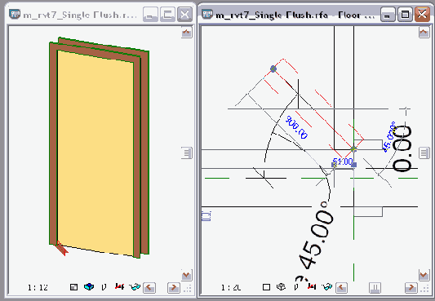Click the vertical scroll thumb in 3D view
This screenshot has height=301, width=435.
187,153
